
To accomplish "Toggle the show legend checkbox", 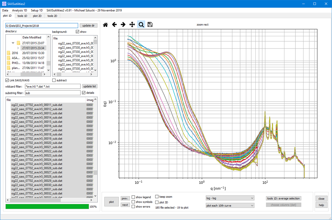I will (133, 197).
